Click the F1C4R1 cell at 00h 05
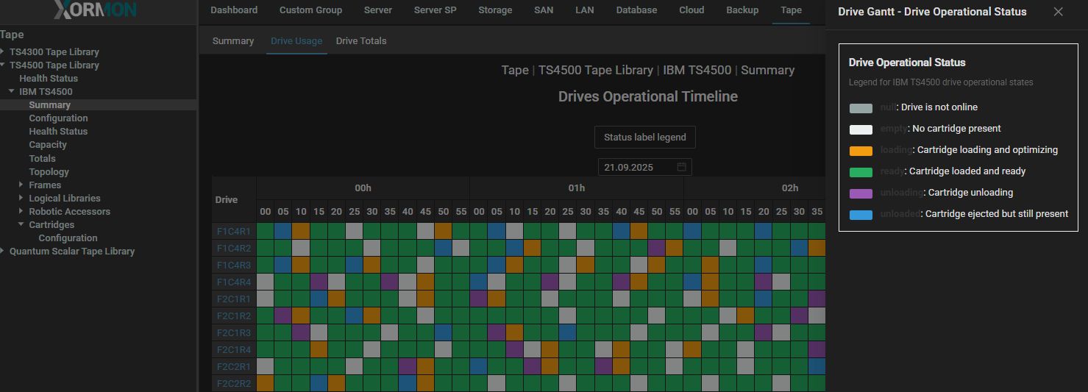Screen dimensions: 1088x392 pyautogui.click(x=283, y=231)
